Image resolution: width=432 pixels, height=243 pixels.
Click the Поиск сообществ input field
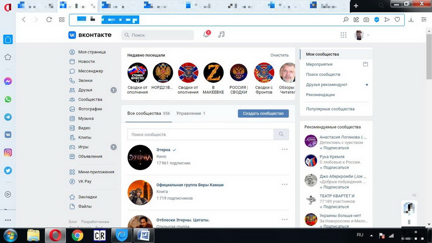click(200, 134)
